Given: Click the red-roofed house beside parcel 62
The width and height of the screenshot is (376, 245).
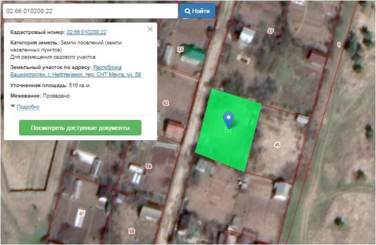Looking at the screenshot, I should click(174, 129).
